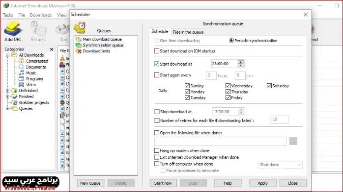Screen dimensions: 343x192
Task: Check Open the following file when done
Action: coord(157,133)
